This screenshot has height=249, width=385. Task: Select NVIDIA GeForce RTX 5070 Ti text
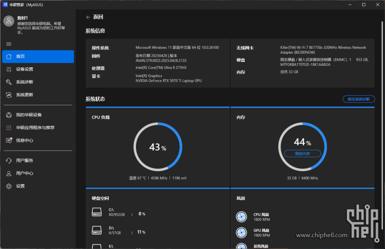(x=169, y=81)
